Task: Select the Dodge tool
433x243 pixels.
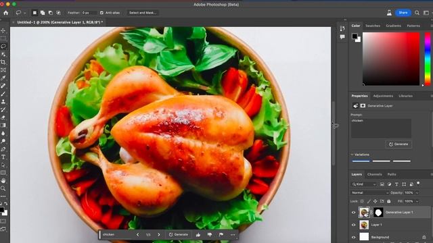Action: pos(3,141)
